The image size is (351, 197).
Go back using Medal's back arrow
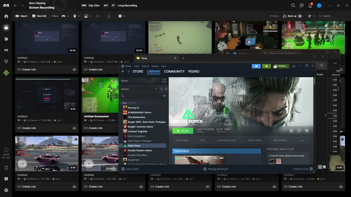(x=16, y=5)
